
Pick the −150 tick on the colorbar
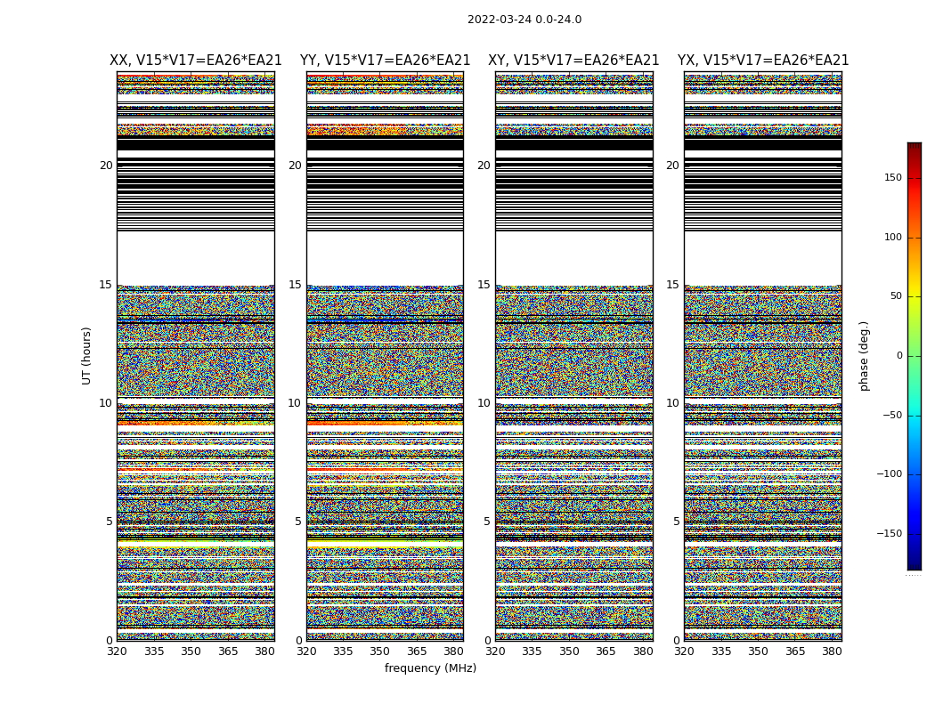pyautogui.click(x=889, y=534)
